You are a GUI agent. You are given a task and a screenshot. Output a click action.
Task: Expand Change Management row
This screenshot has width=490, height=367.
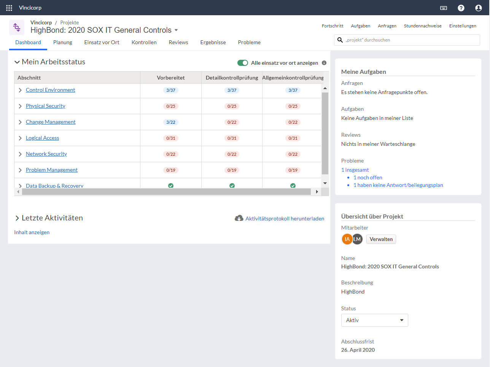pos(20,122)
